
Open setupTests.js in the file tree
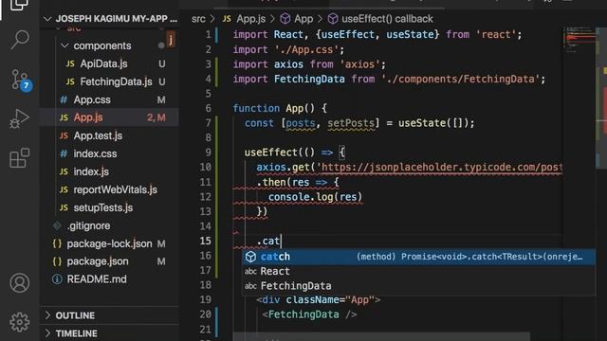pos(103,207)
